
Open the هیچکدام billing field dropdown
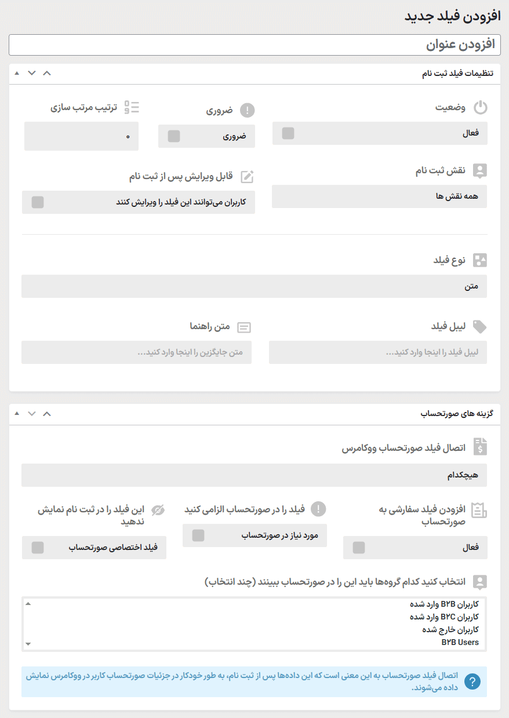[x=254, y=475]
